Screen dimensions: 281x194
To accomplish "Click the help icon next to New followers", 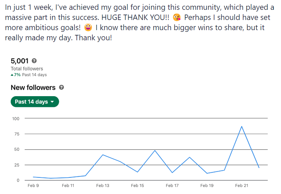I will pyautogui.click(x=62, y=87).
